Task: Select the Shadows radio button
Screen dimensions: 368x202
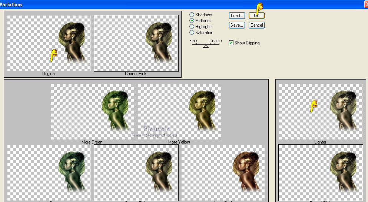Action: click(x=192, y=15)
